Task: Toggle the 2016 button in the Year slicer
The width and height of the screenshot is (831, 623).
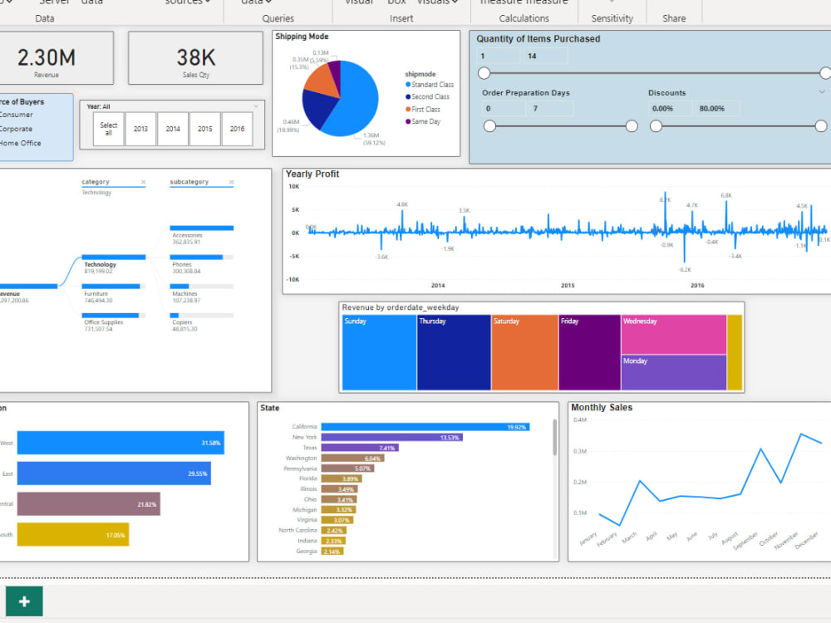Action: 238,129
